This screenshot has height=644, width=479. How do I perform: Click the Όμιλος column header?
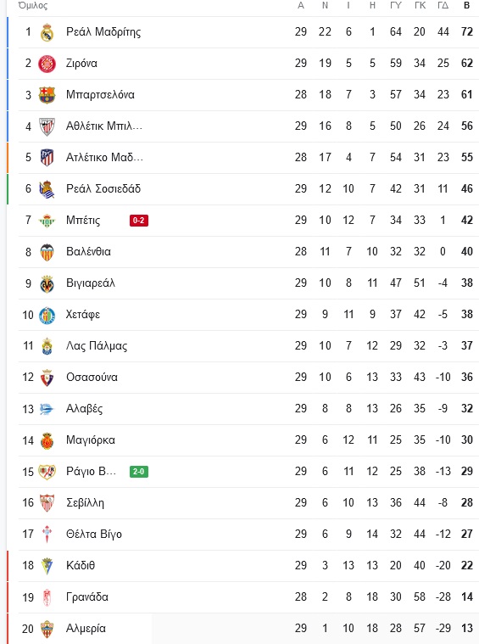[x=33, y=6]
